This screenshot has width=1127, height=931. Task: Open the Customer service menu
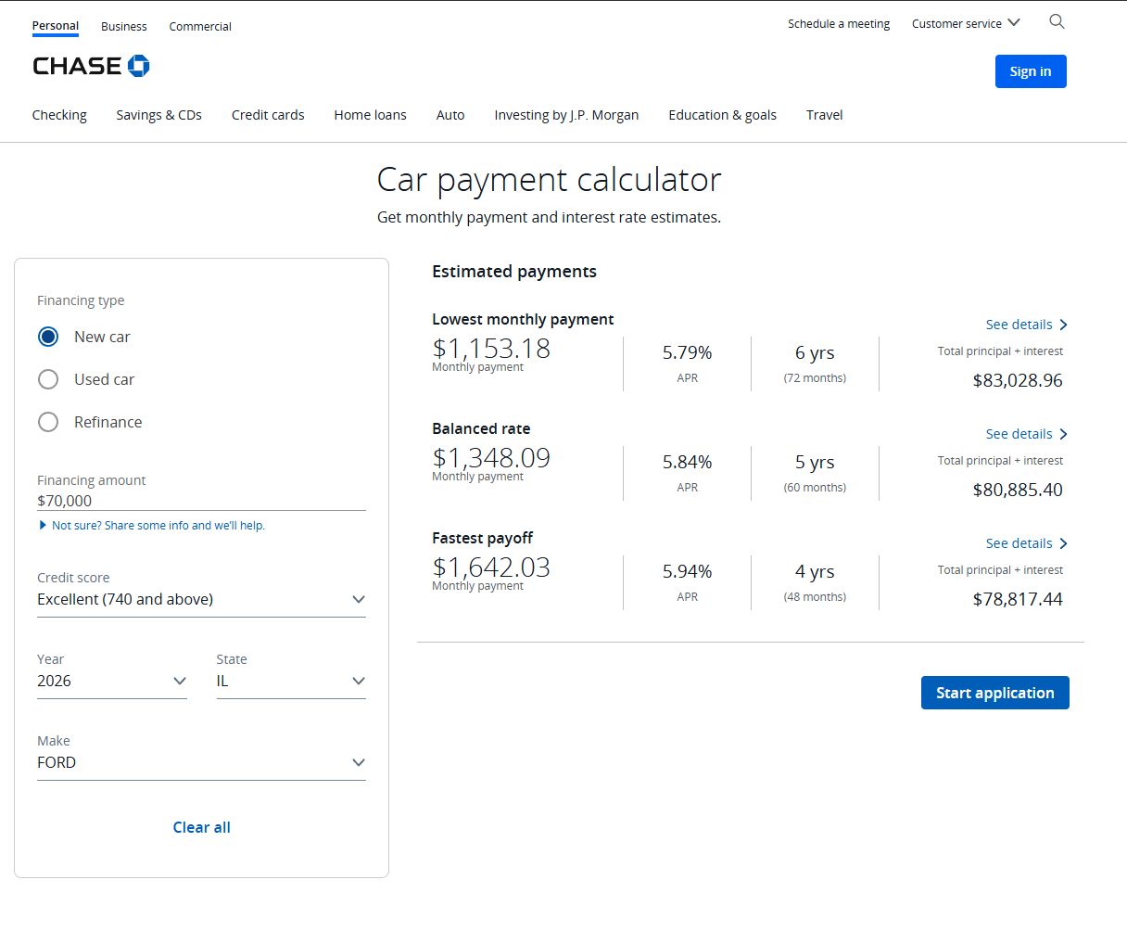point(965,24)
